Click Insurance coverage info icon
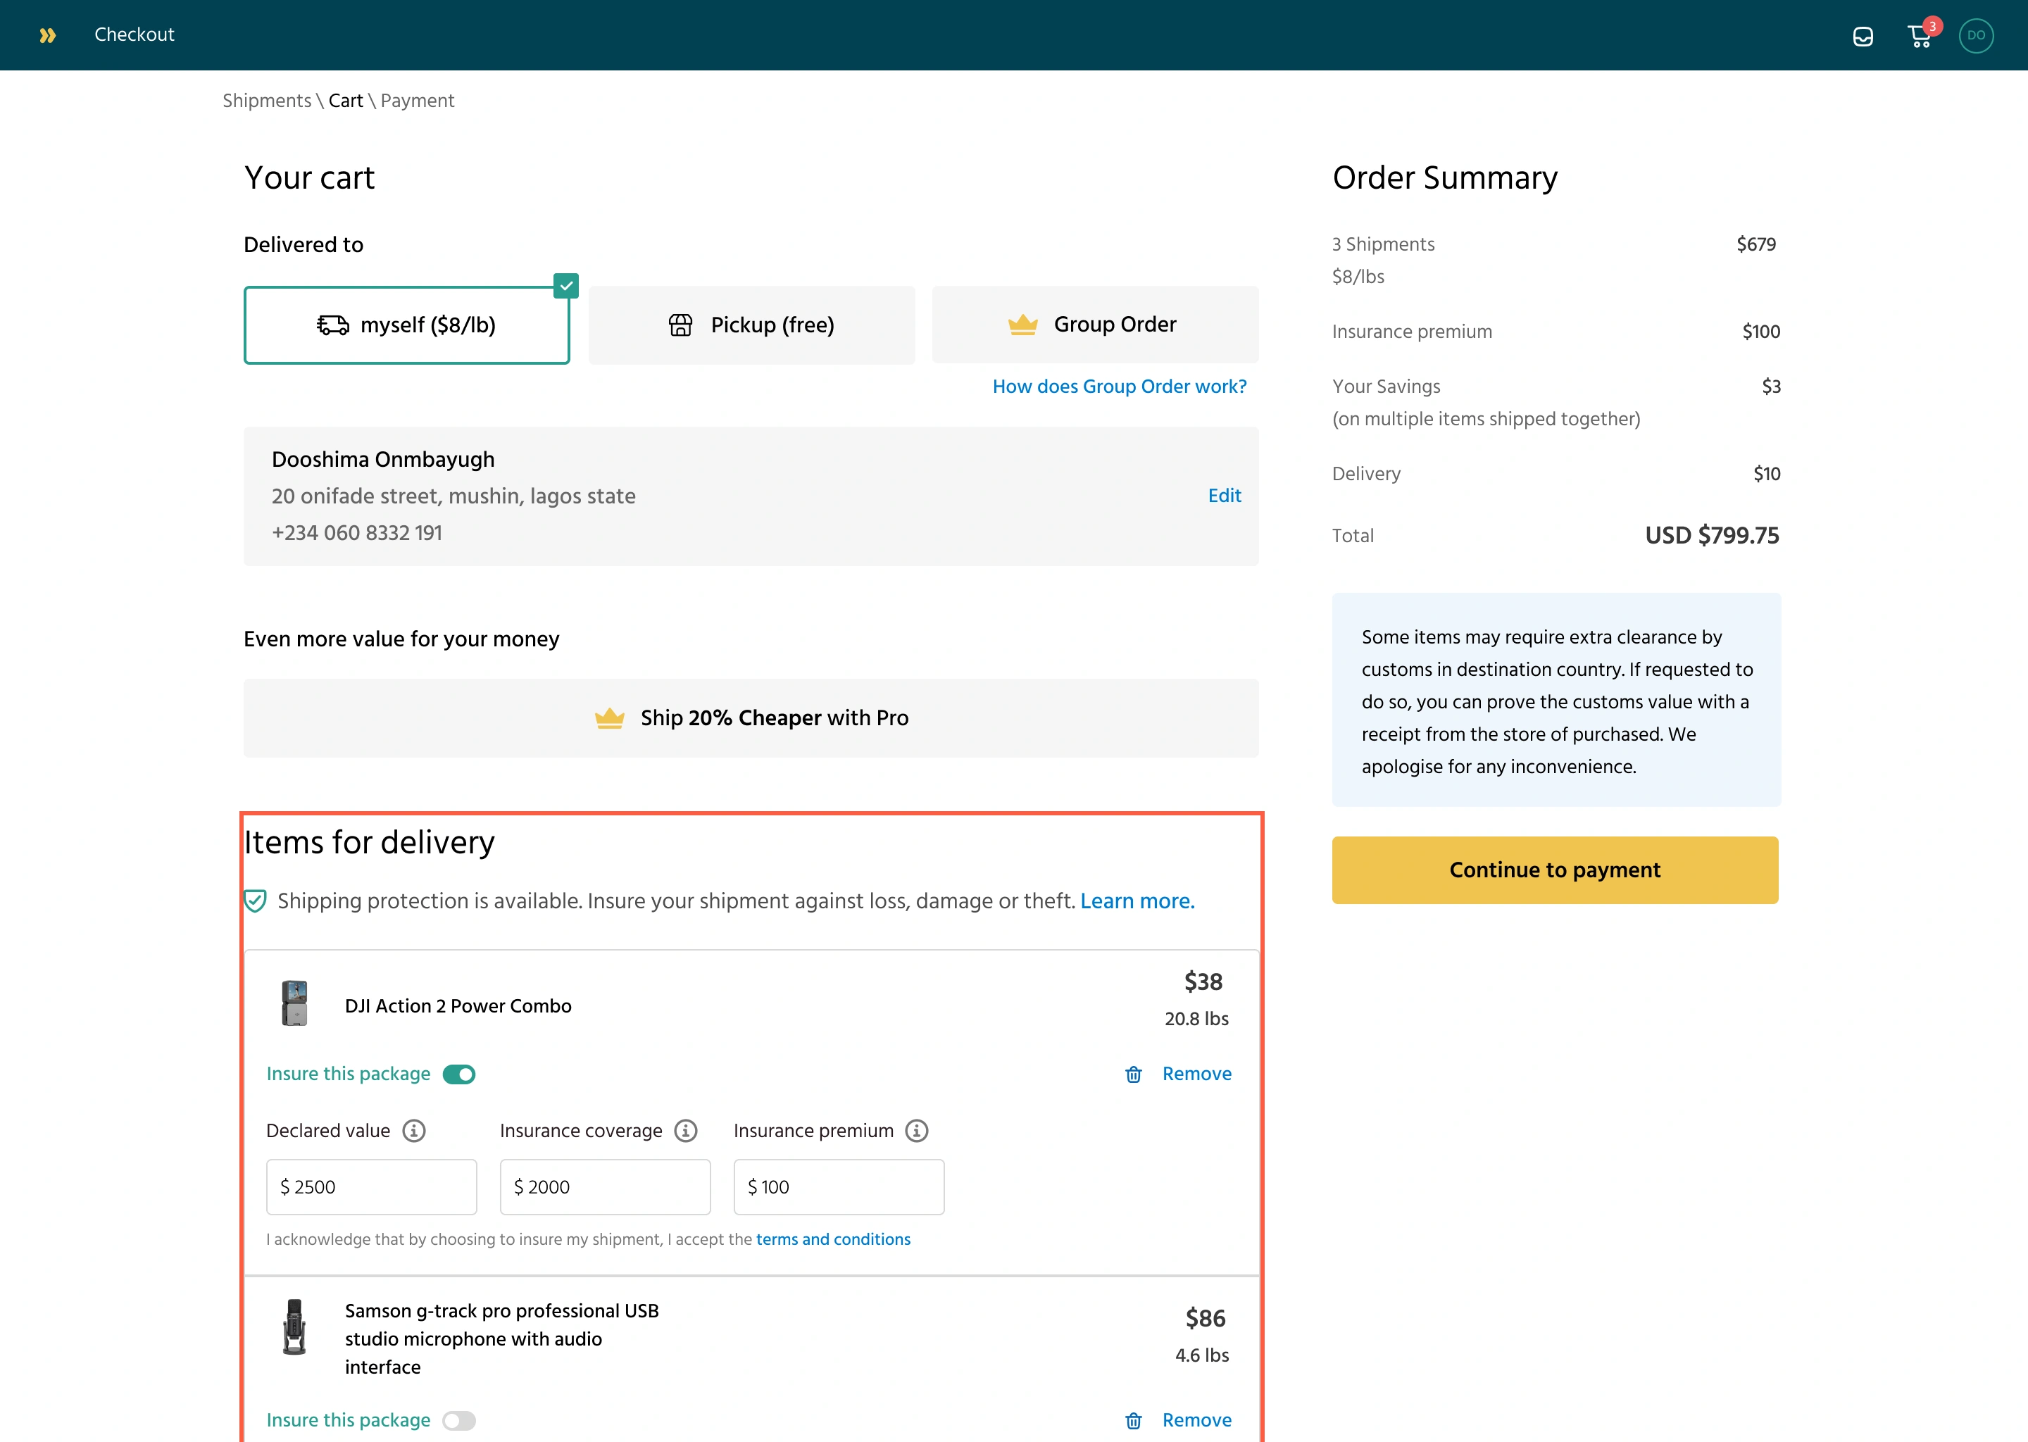 pos(685,1130)
